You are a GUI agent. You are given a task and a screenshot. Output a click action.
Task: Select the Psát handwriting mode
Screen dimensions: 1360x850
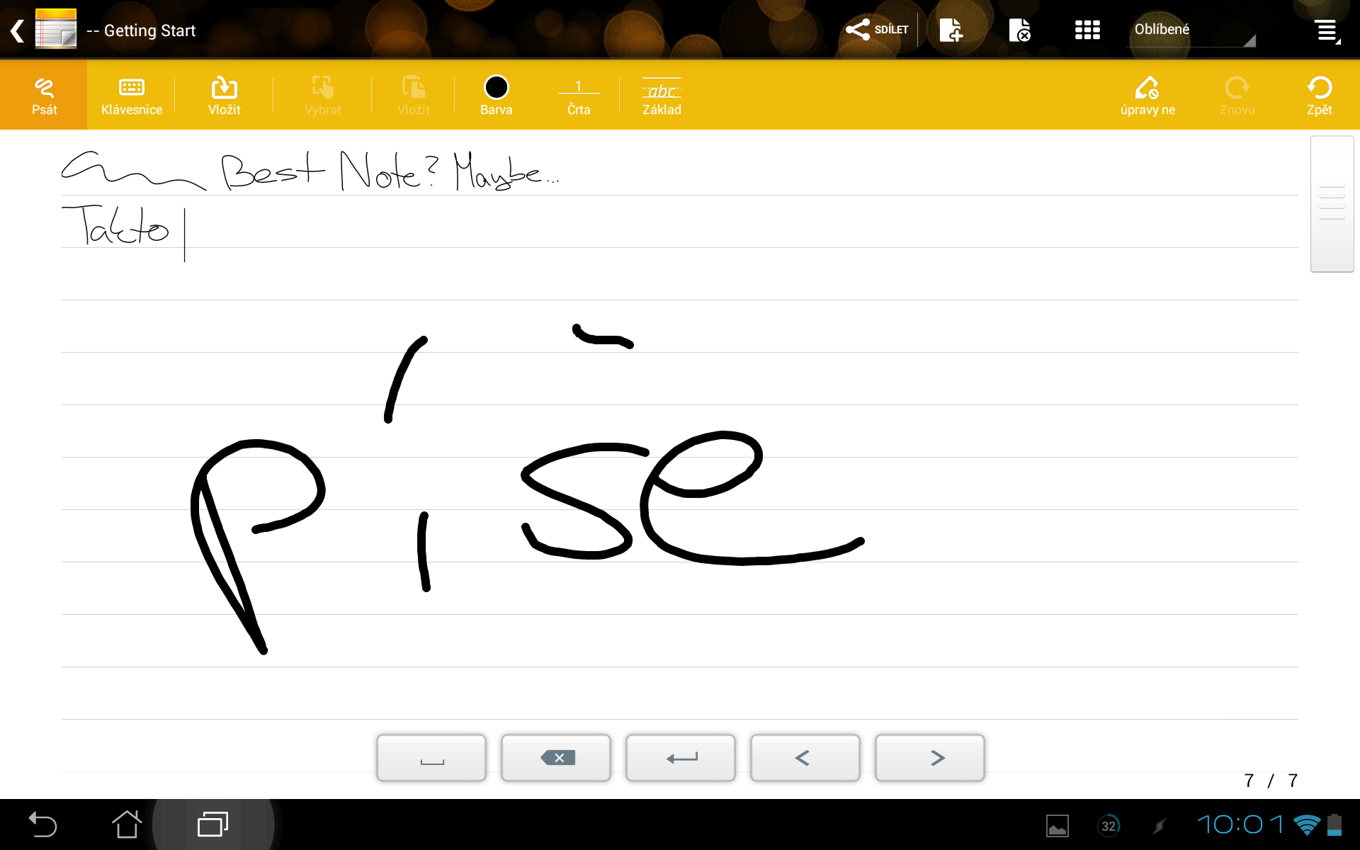[44, 95]
